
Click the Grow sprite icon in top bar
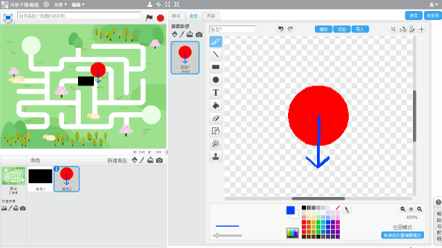tap(168, 4)
